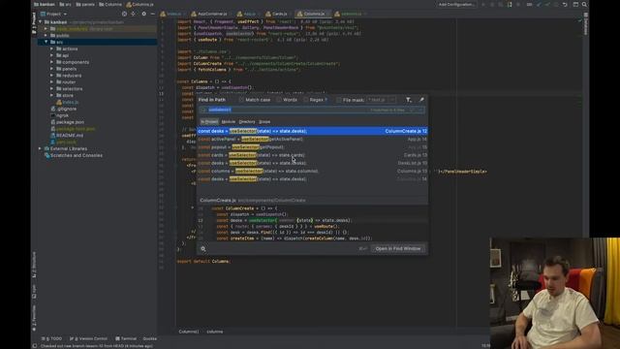The height and width of the screenshot is (349, 620).
Task: Click the expand/collapse all icon in Project panel
Action: [x=134, y=14]
